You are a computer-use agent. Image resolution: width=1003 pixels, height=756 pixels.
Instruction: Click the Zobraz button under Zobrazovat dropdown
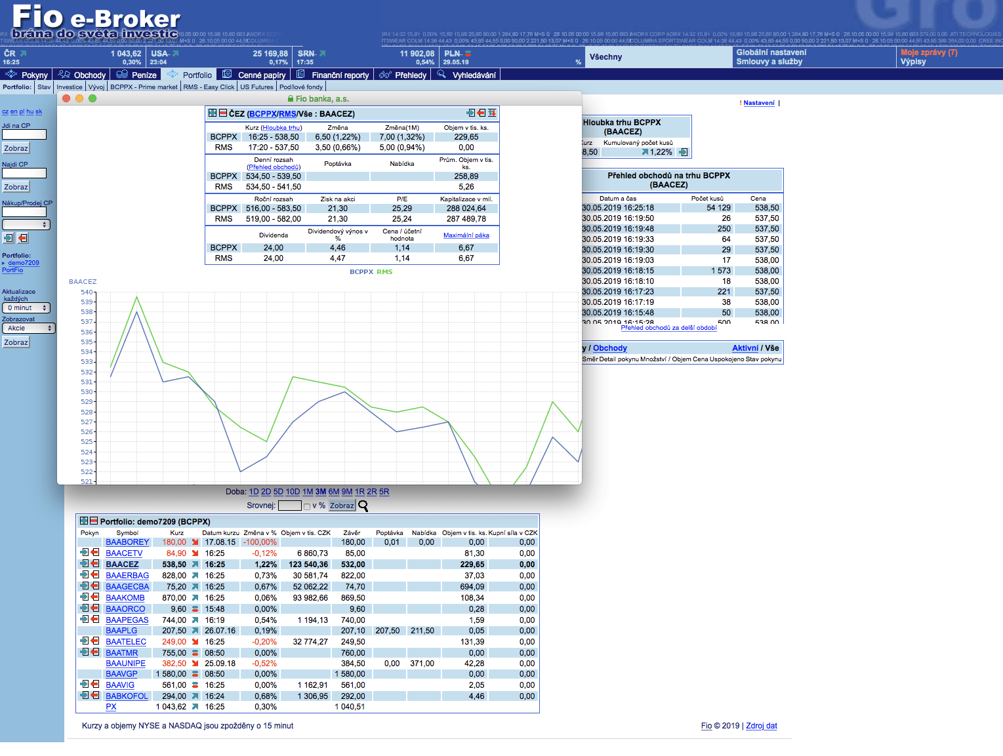[x=16, y=342]
